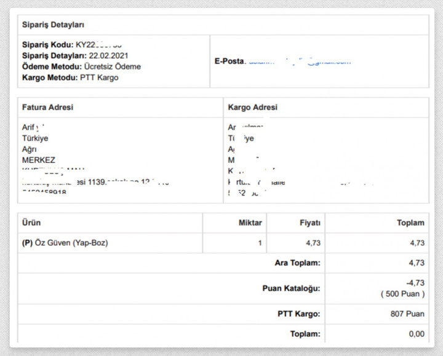Viewport: 443px width, 356px height.
Task: Click the Toplam column header
Action: [x=410, y=223]
